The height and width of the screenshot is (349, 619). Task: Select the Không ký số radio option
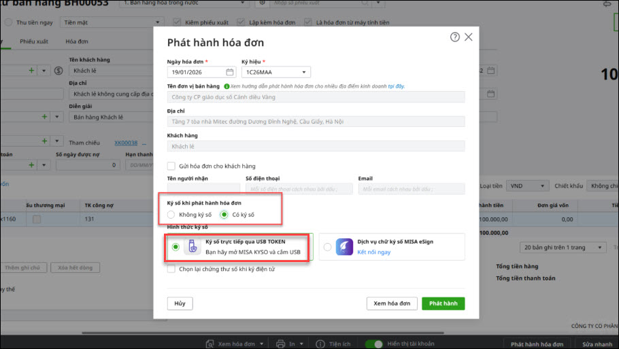point(171,215)
